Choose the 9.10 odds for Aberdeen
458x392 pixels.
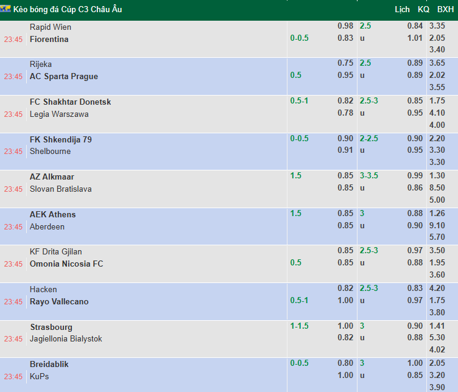click(437, 225)
